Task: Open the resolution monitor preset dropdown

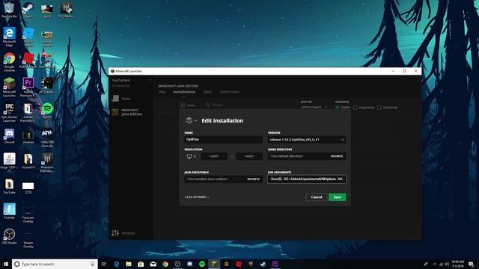Action: [x=192, y=156]
